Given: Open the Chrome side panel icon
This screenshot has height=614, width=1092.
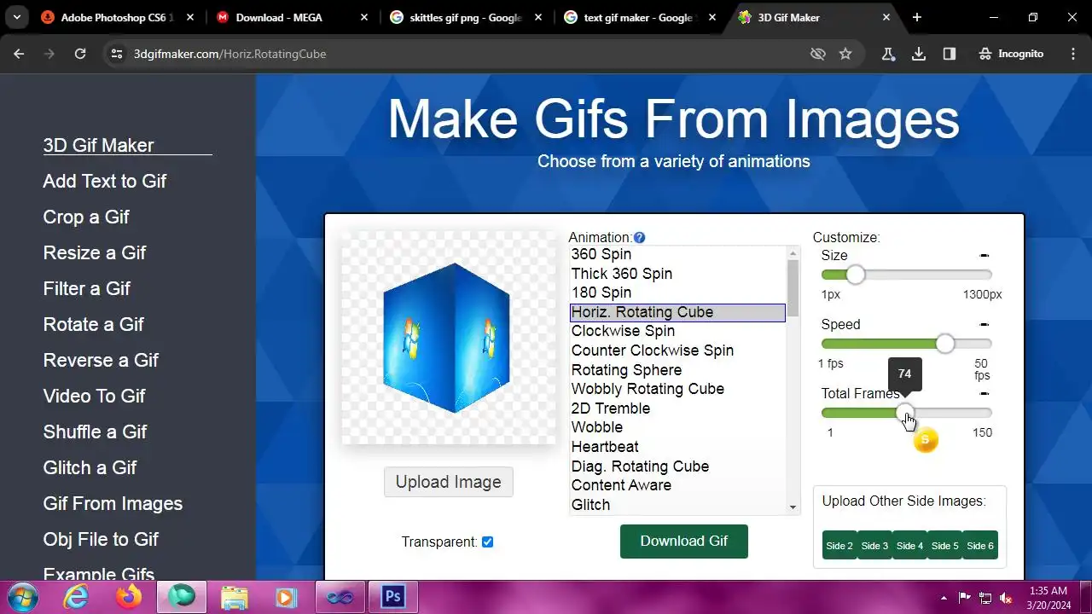Looking at the screenshot, I should click(x=950, y=54).
